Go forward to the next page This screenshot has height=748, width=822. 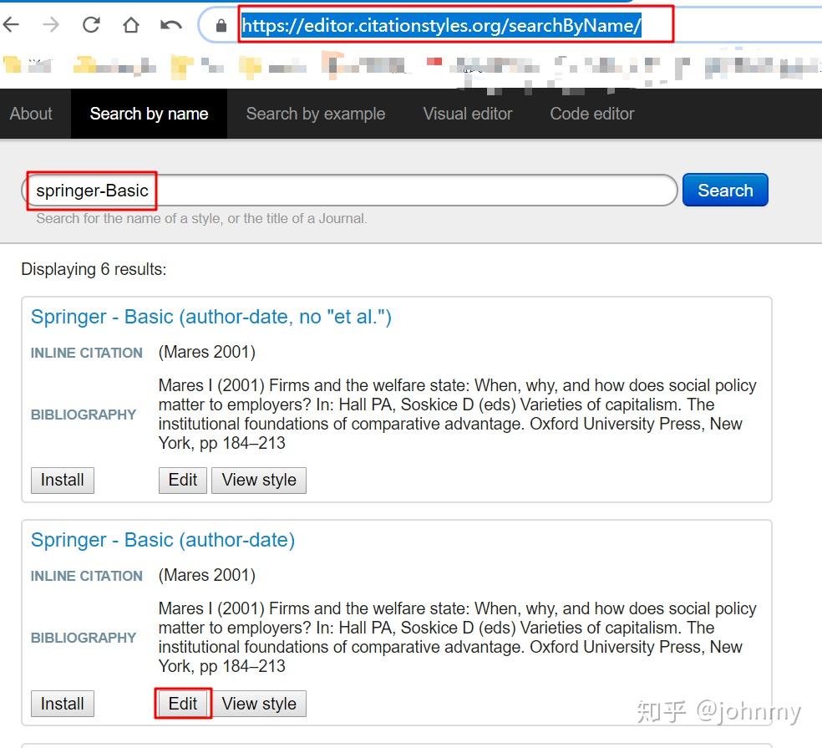(x=52, y=24)
